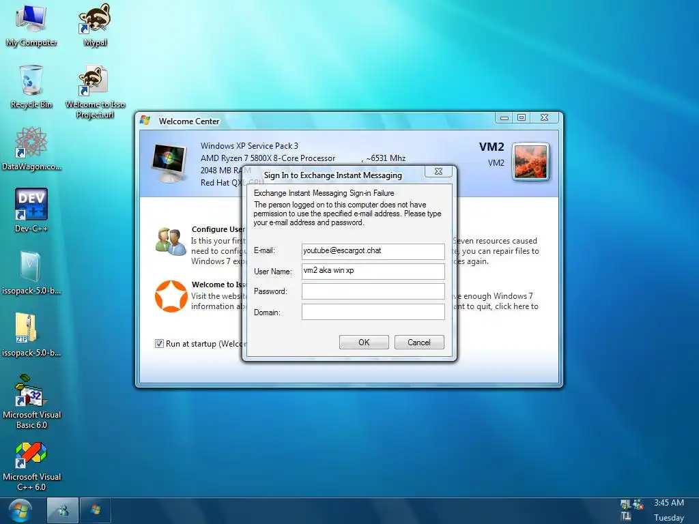Click the AMD Ryzen 7 5800X processor text

pyautogui.click(x=268, y=158)
